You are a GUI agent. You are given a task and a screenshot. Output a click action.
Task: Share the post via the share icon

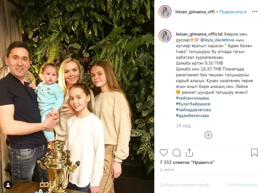pyautogui.click(x=189, y=152)
